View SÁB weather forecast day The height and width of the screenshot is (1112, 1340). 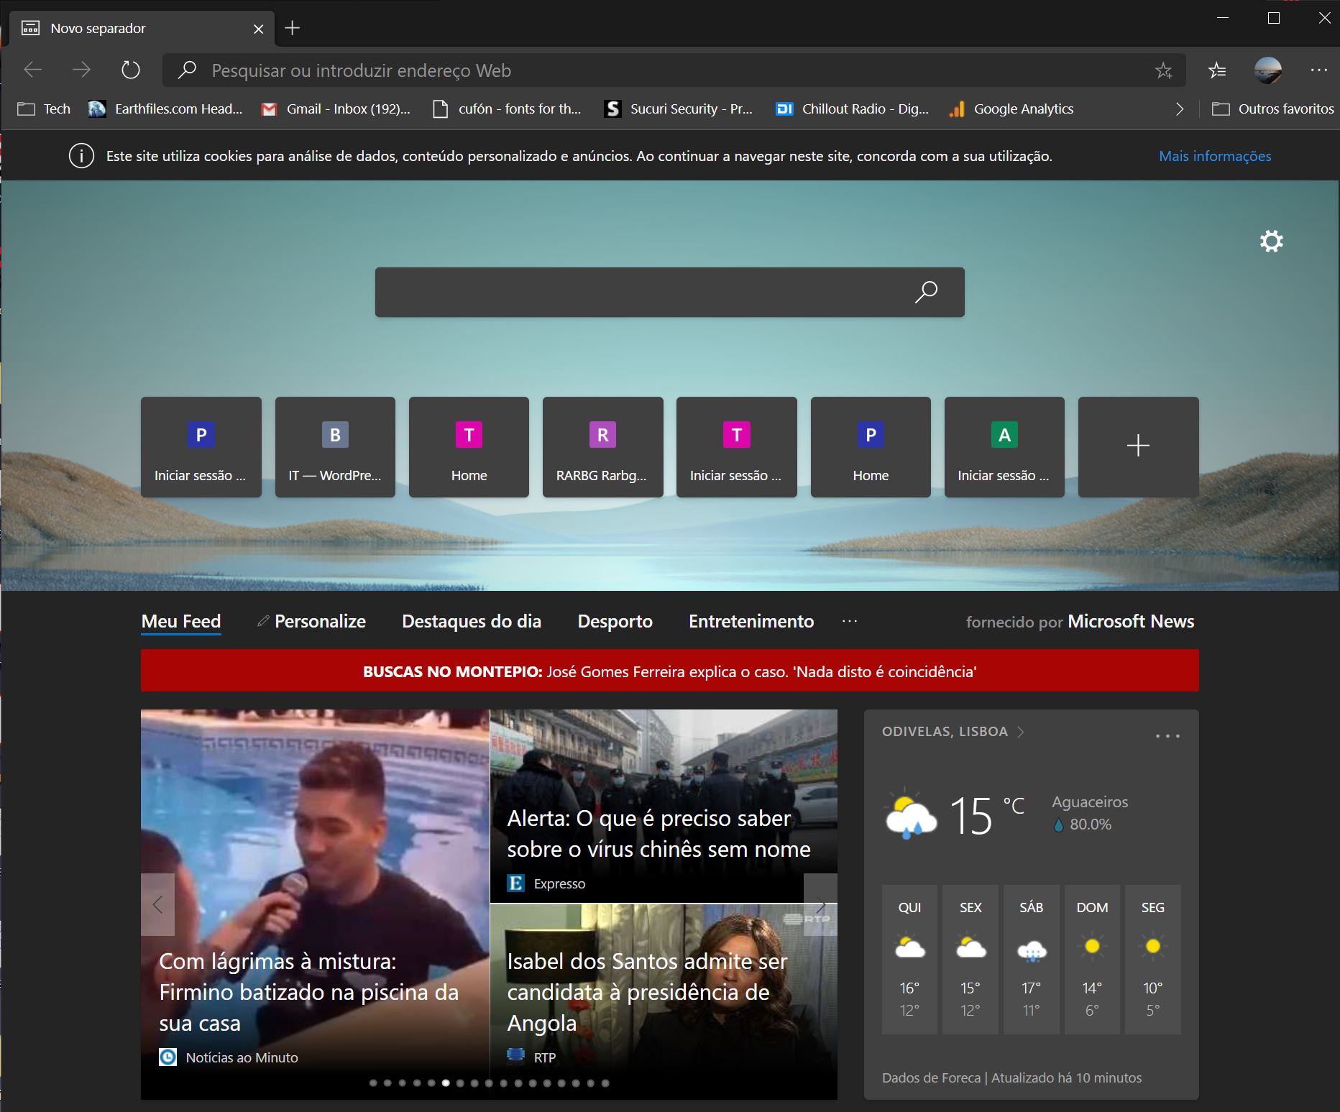[1031, 959]
